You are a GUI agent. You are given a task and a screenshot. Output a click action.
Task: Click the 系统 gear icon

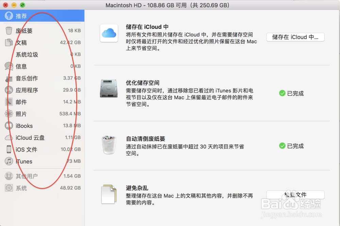9,188
